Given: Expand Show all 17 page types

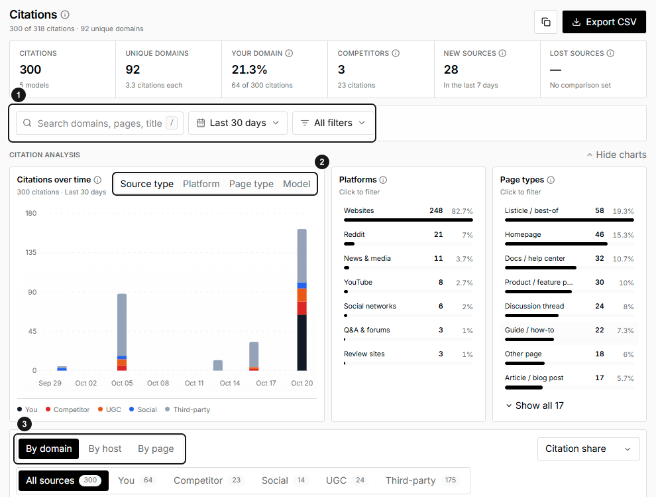Looking at the screenshot, I should tap(535, 405).
